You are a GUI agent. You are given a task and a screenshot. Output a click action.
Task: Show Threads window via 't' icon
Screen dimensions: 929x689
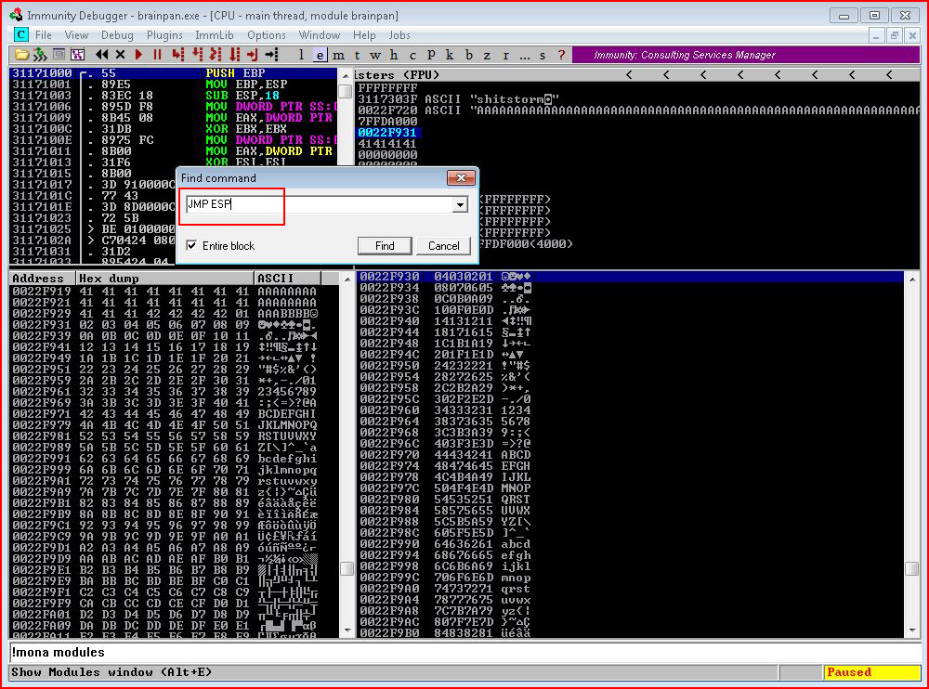(x=357, y=55)
